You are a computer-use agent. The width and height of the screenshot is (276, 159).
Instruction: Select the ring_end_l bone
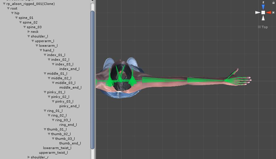pyautogui.click(x=68, y=125)
